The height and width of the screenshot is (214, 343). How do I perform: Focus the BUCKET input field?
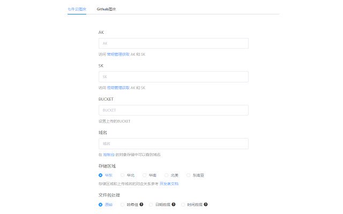click(174, 110)
